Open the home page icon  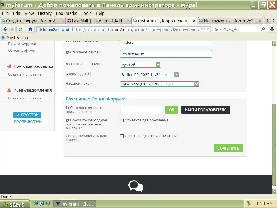(30, 29)
